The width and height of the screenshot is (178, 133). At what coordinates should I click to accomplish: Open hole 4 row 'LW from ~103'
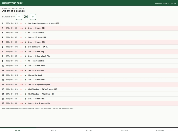pos(89,37)
